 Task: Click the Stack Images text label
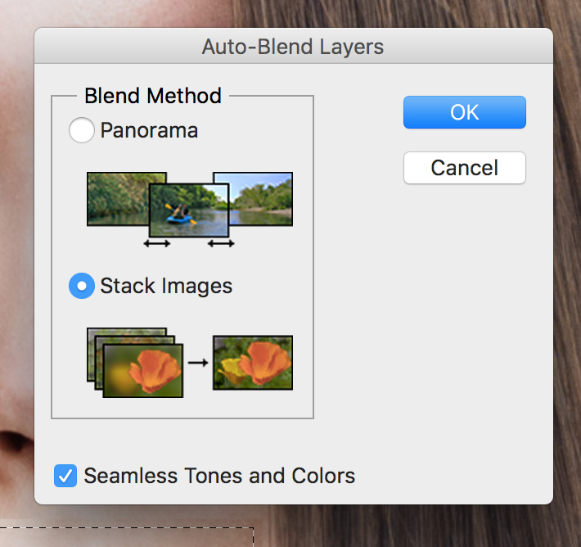[x=166, y=286]
